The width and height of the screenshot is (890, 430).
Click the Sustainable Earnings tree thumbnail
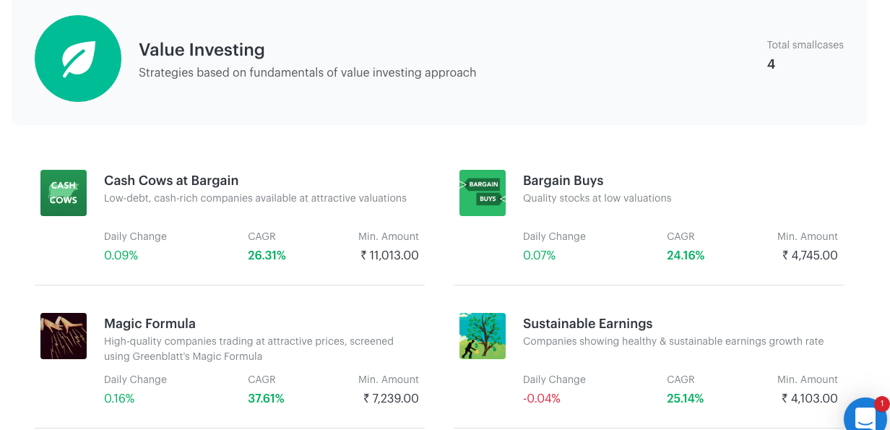tap(483, 336)
